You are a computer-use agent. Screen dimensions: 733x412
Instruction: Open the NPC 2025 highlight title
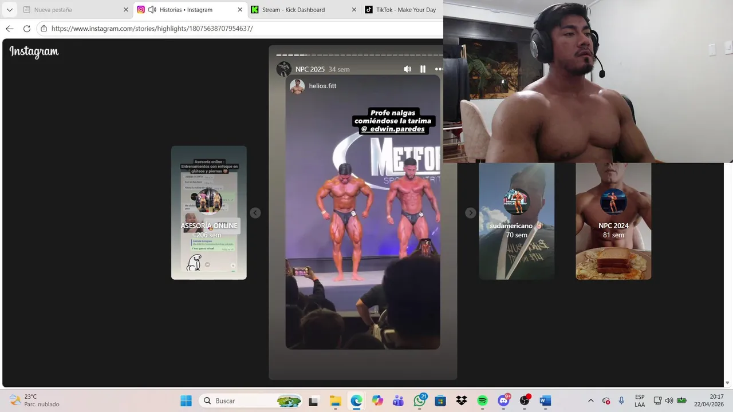(x=310, y=69)
